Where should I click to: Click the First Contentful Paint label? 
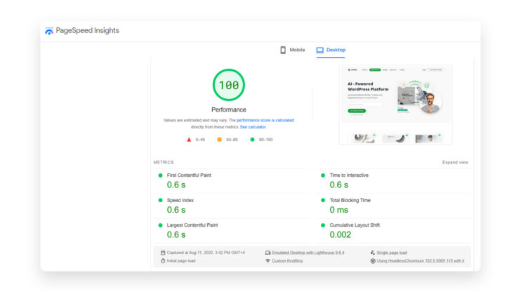coord(189,175)
